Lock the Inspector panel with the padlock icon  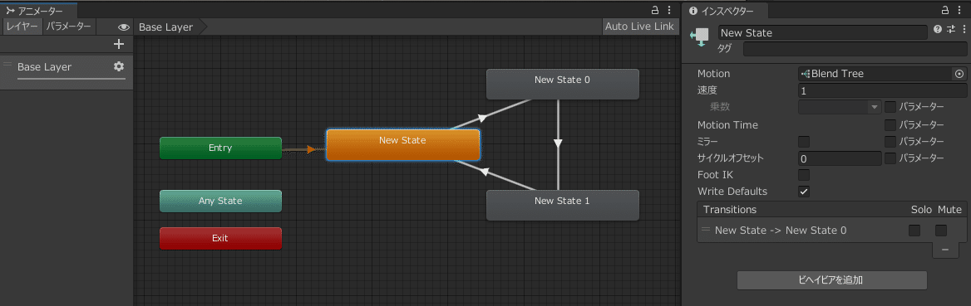point(945,11)
